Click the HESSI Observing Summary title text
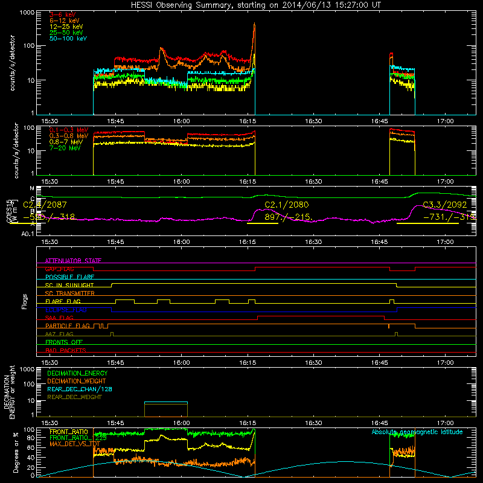The width and height of the screenshot is (483, 483). [x=256, y=5]
